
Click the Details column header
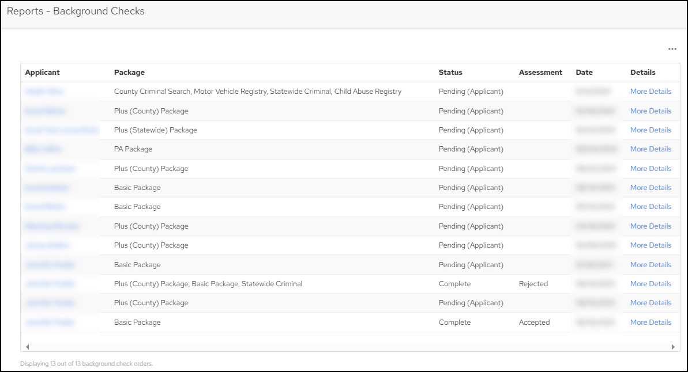pos(642,73)
